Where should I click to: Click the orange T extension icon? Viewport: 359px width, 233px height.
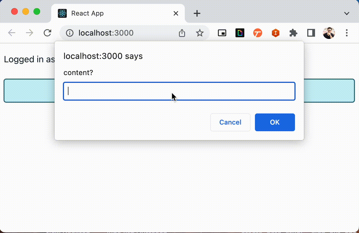coord(257,33)
